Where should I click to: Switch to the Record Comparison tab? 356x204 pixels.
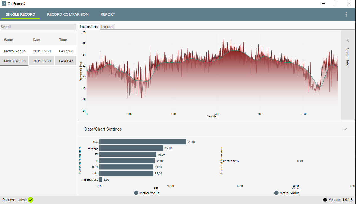pyautogui.click(x=68, y=14)
